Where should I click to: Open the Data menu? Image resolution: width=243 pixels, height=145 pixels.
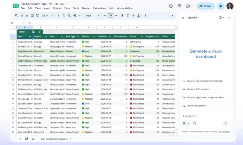67,8
